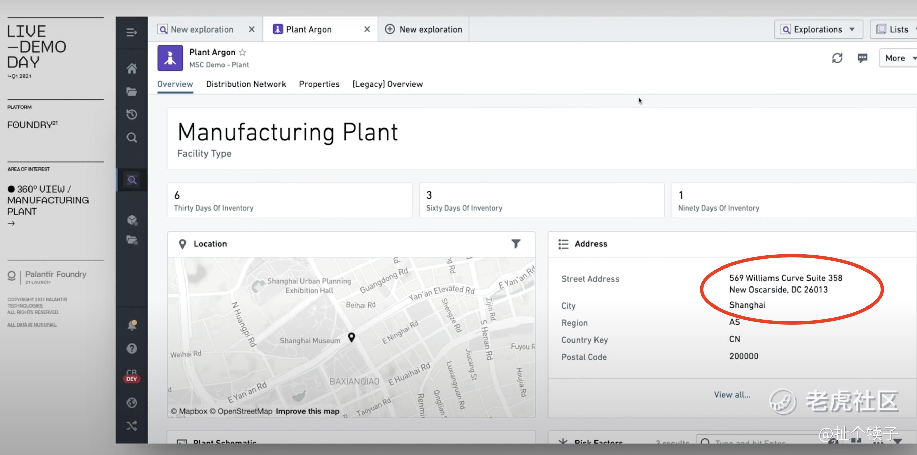The height and width of the screenshot is (455, 917).
Task: Click the Location pin header icon
Action: tap(182, 244)
